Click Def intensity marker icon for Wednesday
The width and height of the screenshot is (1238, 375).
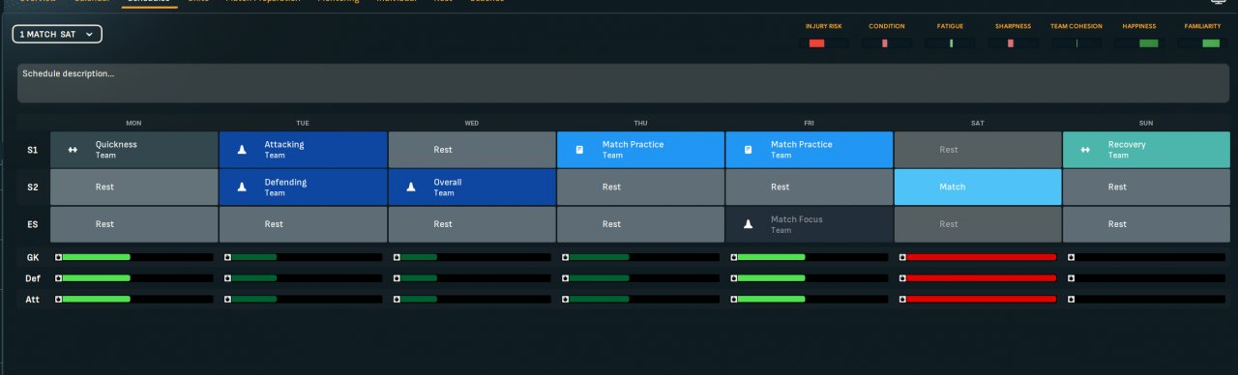coord(397,278)
